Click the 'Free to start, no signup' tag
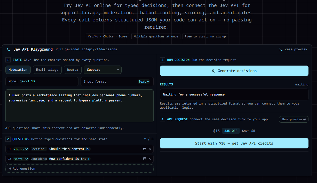 coord(205,36)
